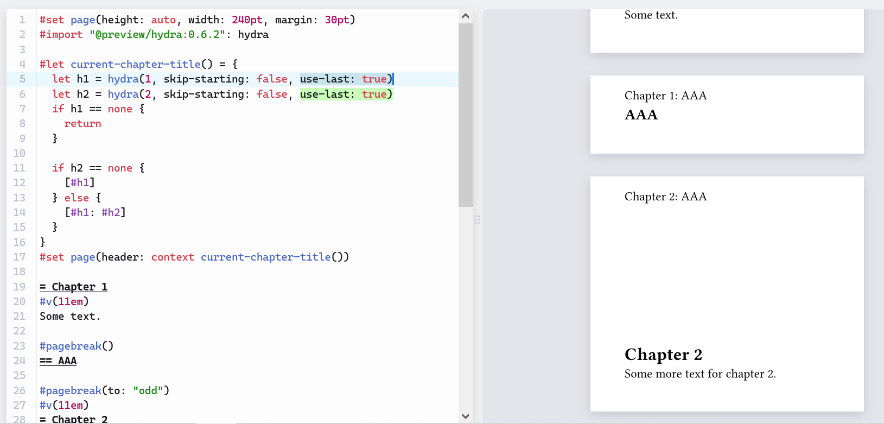Click line number 5 in the gutter
The width and height of the screenshot is (884, 424).
(x=22, y=79)
